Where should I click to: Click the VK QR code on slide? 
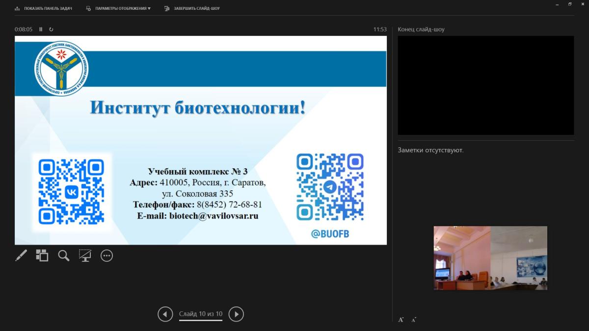pyautogui.click(x=72, y=192)
